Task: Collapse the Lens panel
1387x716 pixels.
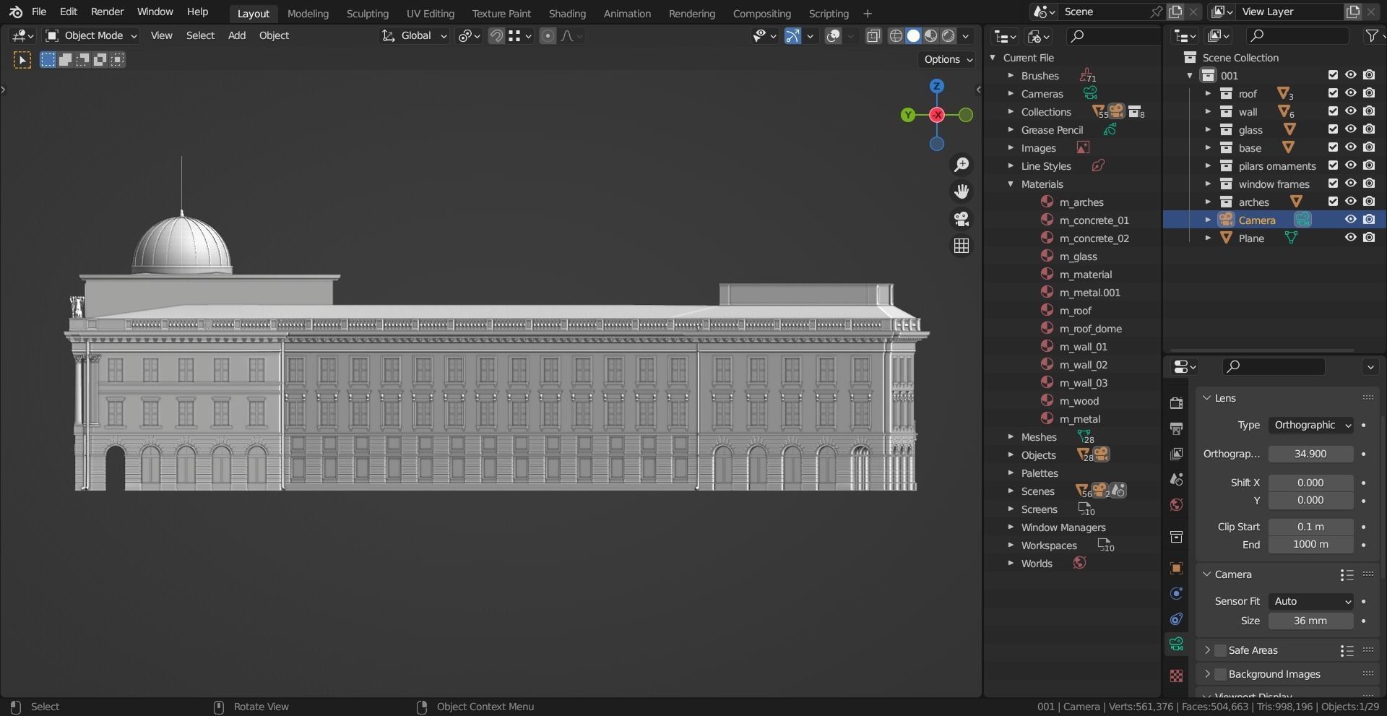Action: (x=1206, y=398)
